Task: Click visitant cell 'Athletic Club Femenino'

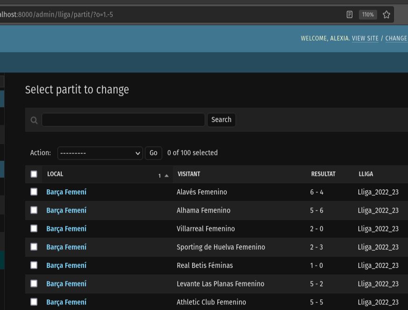Action: [x=211, y=302]
